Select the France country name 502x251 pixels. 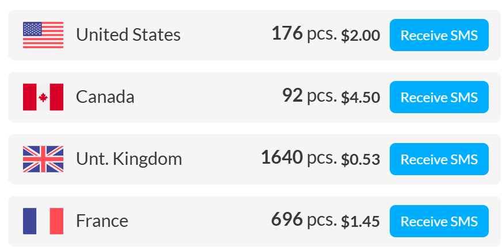[x=102, y=221]
